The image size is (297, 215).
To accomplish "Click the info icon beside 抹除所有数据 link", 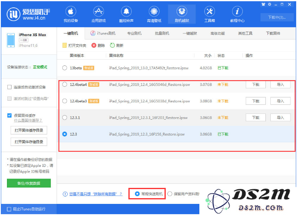I will point(65,194).
